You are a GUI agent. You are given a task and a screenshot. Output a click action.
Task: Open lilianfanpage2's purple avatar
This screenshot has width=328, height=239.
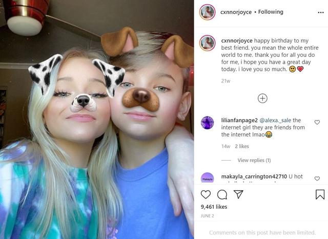pyautogui.click(x=207, y=123)
